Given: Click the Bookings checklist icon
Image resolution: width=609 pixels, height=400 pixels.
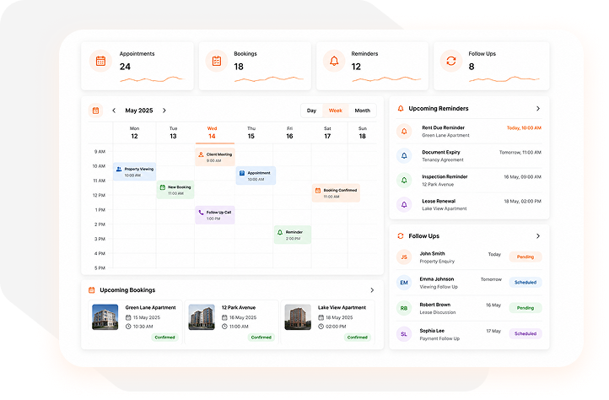Looking at the screenshot, I should (x=217, y=61).
